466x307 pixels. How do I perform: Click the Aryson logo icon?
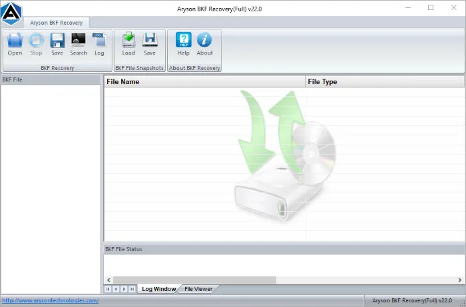(x=11, y=13)
